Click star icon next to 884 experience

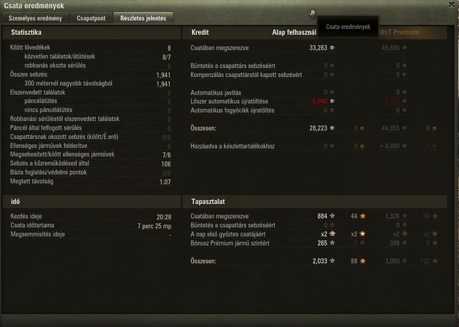click(332, 216)
